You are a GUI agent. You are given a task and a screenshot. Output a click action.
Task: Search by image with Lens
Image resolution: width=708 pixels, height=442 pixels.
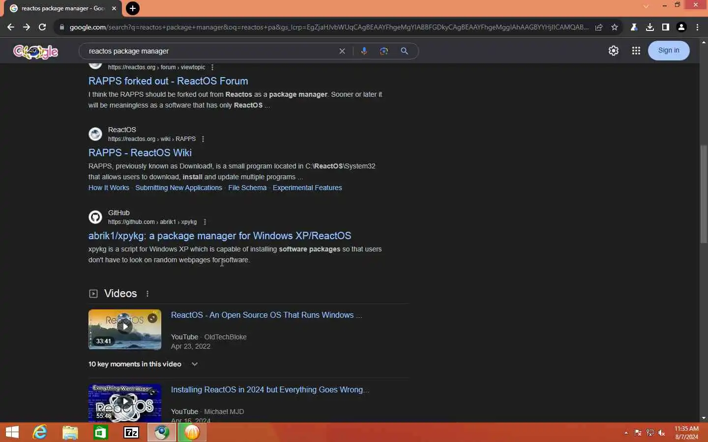384,51
